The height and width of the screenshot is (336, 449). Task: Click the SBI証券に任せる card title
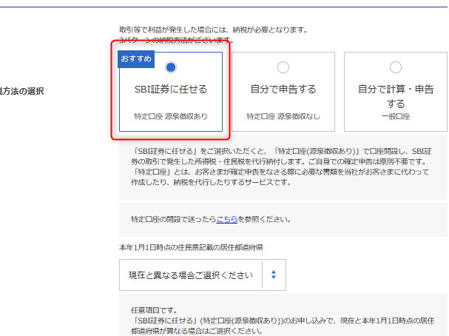[x=171, y=90]
